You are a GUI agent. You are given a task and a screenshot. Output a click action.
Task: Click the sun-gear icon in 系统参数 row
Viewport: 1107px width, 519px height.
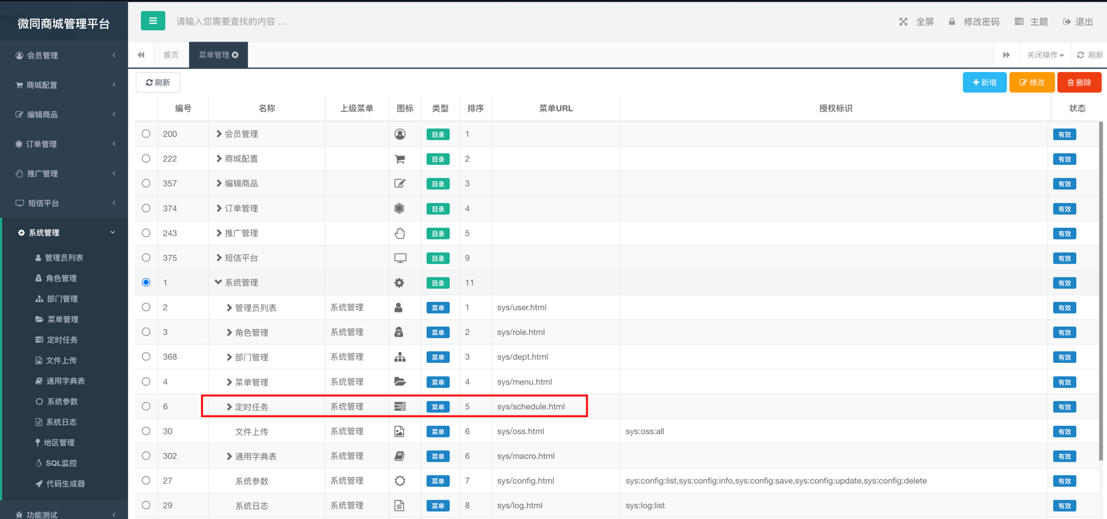(x=400, y=481)
